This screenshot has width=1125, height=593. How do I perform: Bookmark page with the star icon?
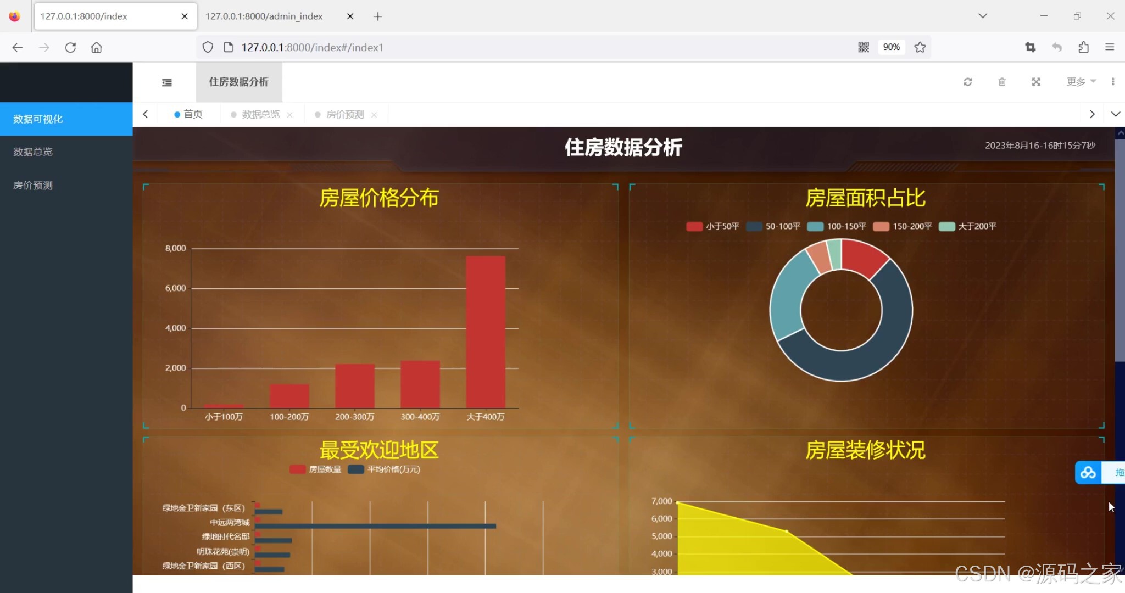(x=920, y=47)
